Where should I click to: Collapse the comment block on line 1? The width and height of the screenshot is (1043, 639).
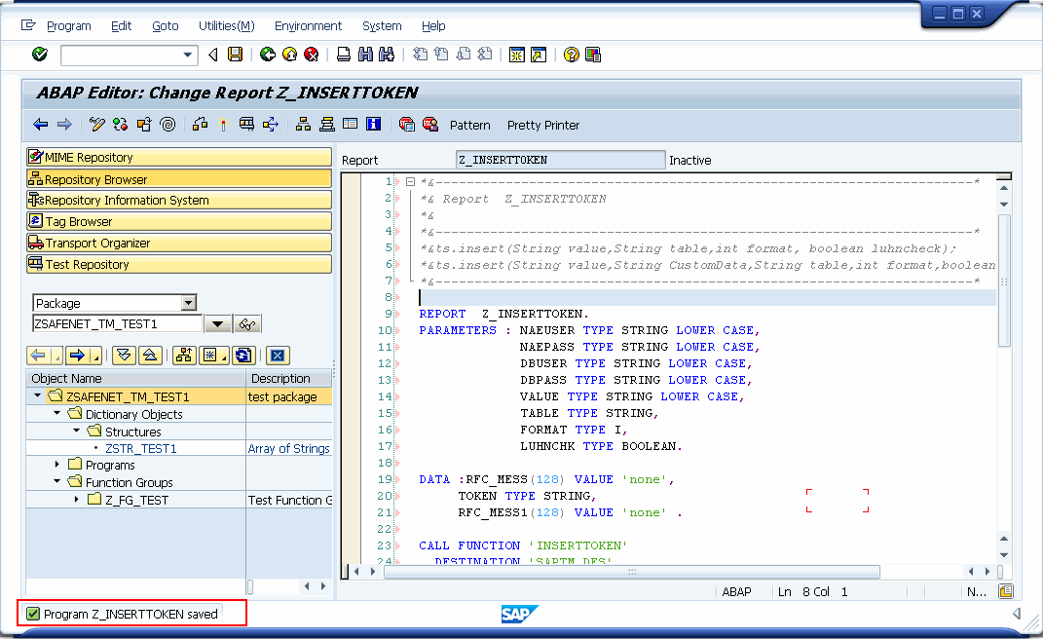[410, 182]
